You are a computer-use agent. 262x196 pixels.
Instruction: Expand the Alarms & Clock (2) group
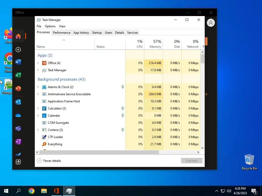point(38,87)
